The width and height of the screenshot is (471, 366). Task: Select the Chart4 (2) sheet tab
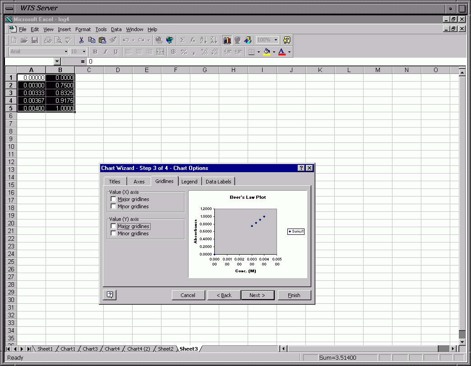click(139, 349)
